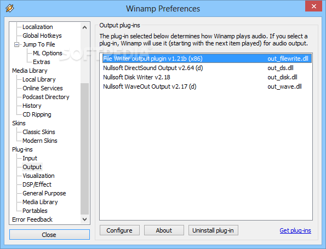Select Extras under Jump To File

pyautogui.click(x=42, y=62)
